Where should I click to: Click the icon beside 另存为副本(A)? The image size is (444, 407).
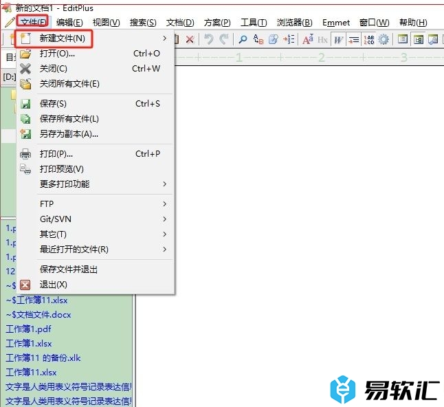point(25,133)
